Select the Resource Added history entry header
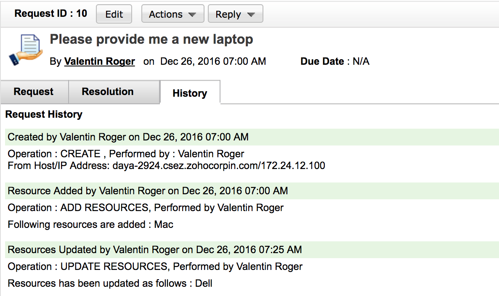 pos(146,191)
